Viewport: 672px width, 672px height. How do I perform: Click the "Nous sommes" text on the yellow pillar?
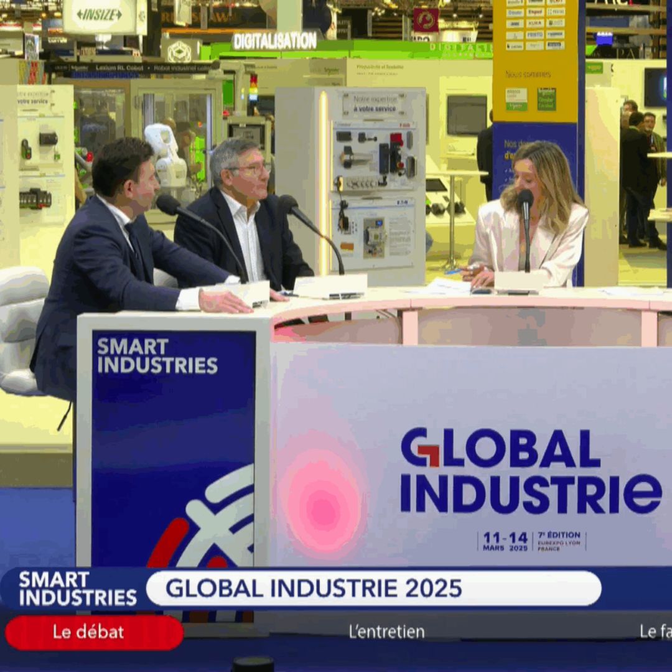point(528,74)
